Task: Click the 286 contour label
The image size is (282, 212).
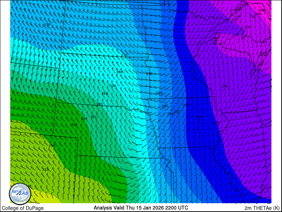Action: click(165, 106)
